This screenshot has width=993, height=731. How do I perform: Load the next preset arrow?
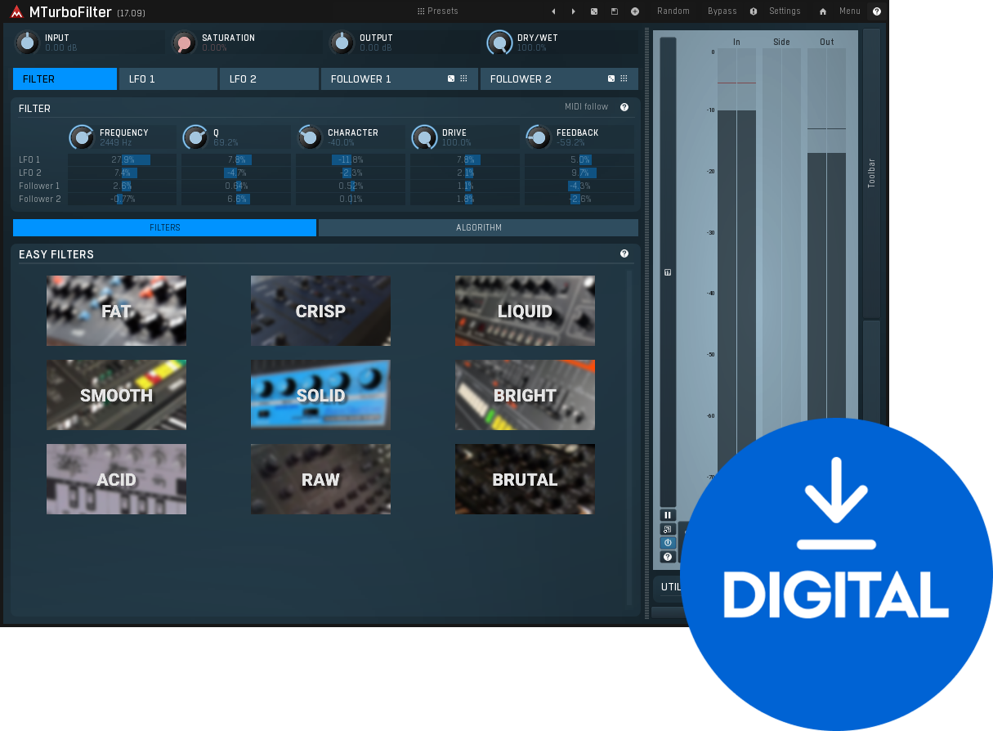573,11
